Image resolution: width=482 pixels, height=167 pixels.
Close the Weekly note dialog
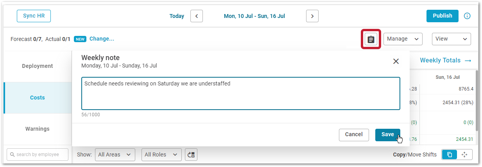click(x=396, y=61)
